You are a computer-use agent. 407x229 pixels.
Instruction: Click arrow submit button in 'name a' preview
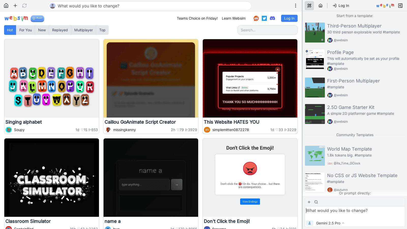(x=177, y=185)
